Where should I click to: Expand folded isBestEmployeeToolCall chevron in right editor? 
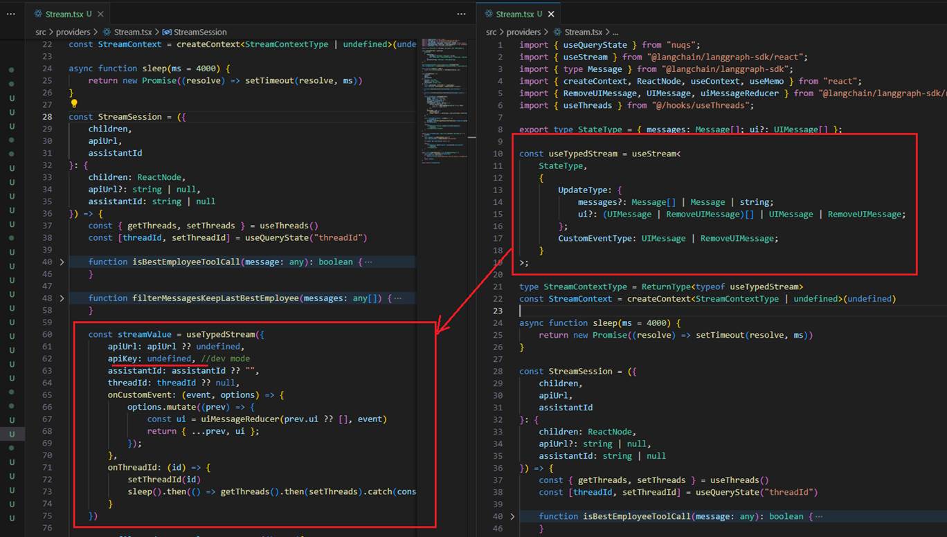point(512,516)
